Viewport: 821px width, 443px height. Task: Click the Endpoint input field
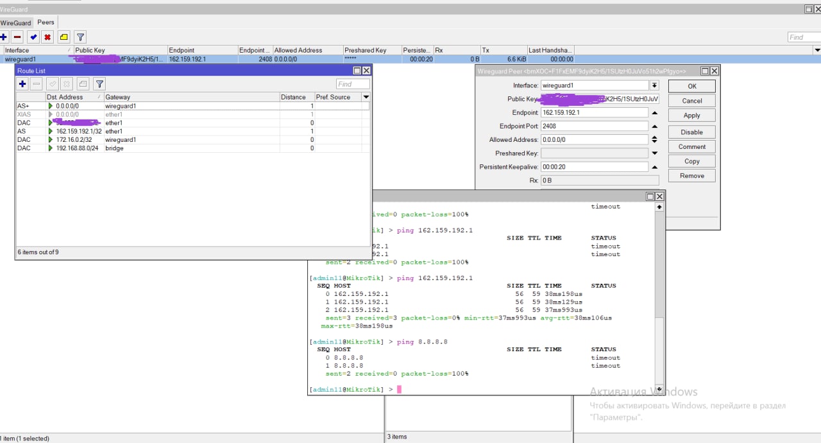tap(595, 112)
